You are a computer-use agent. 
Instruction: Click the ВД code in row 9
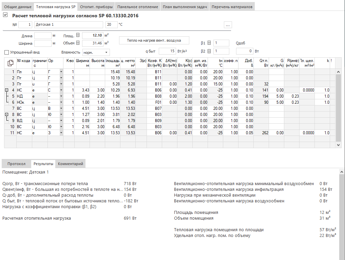(x=24, y=121)
